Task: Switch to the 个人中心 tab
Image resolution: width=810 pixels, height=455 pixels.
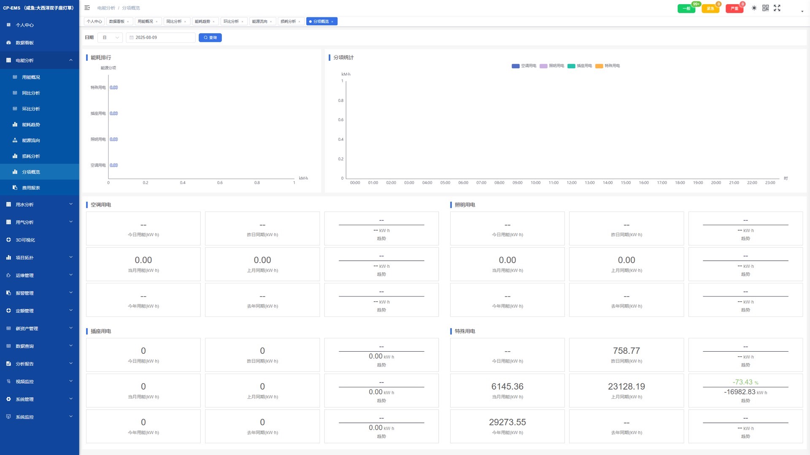Action: pyautogui.click(x=94, y=22)
